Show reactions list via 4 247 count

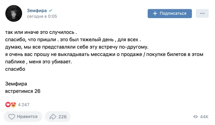24,105
